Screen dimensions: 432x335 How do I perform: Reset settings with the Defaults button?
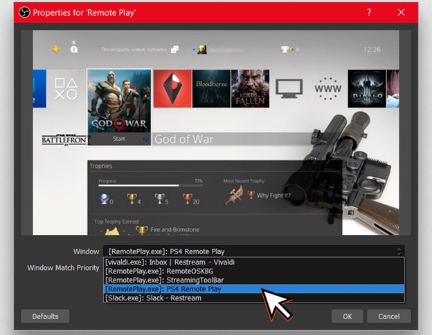point(45,316)
